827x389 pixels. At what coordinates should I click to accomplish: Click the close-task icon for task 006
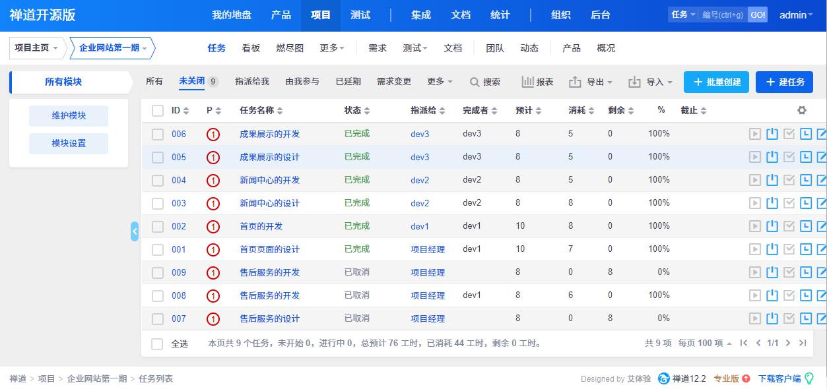[x=772, y=134]
